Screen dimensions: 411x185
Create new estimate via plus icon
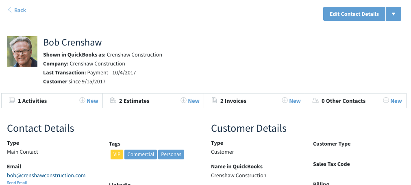click(184, 100)
